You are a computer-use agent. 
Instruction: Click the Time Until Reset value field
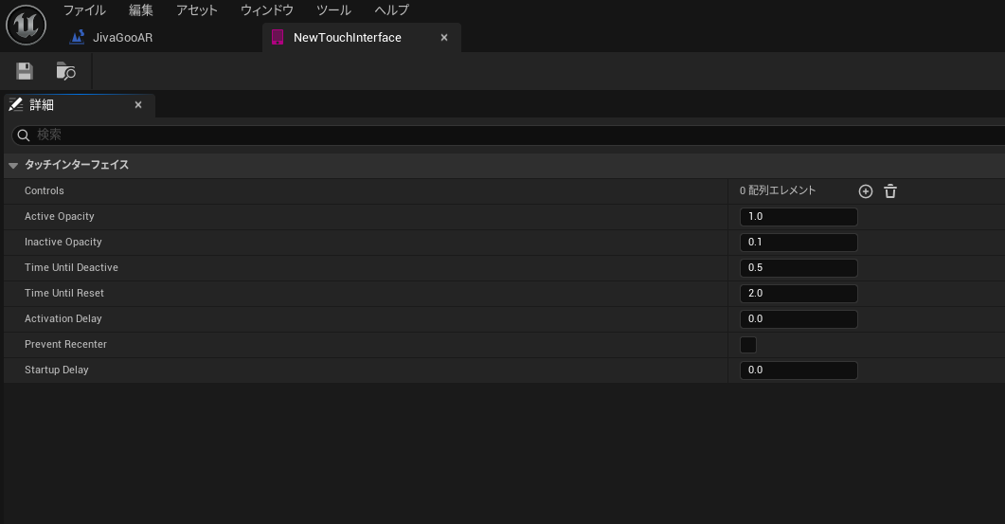click(x=798, y=294)
